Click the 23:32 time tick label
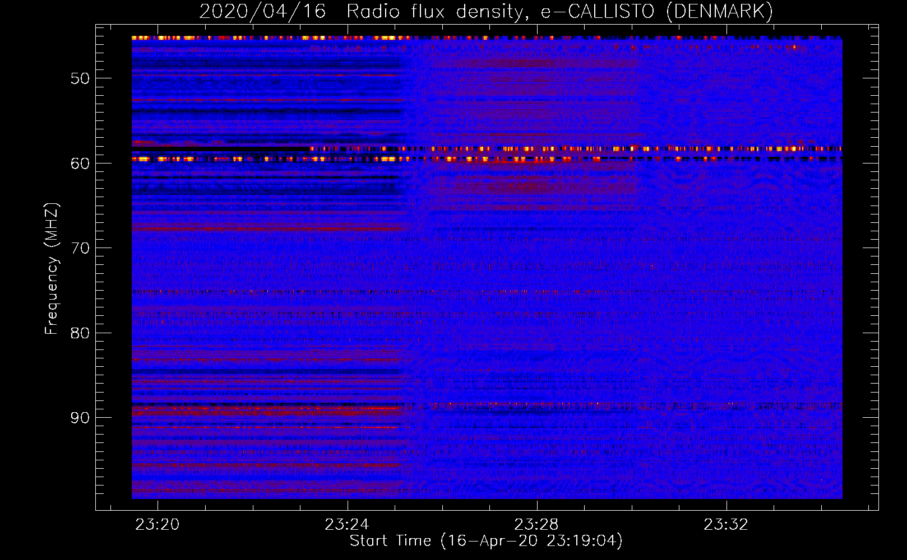The height and width of the screenshot is (560, 907). (726, 525)
